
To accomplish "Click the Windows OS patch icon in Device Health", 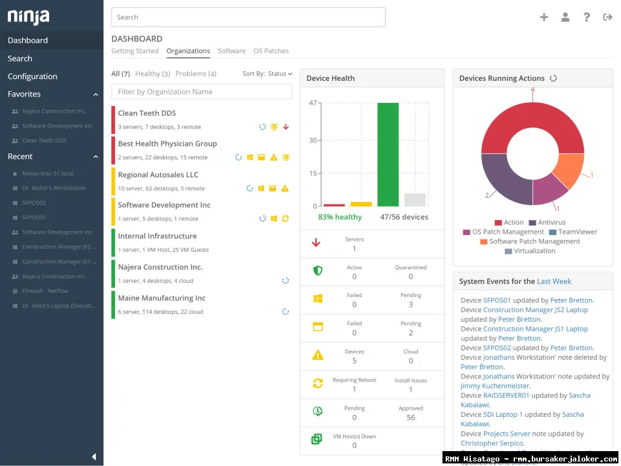I will click(x=318, y=299).
